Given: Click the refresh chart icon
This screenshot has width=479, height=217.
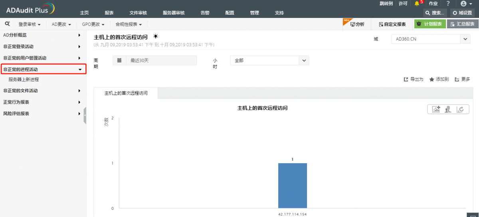Looking at the screenshot, I should 461,109.
